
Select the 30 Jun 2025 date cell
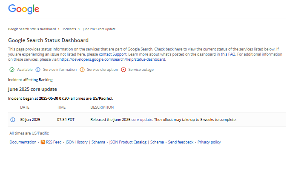30,120
